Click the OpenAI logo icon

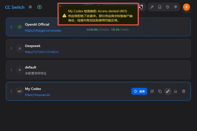click(20, 27)
